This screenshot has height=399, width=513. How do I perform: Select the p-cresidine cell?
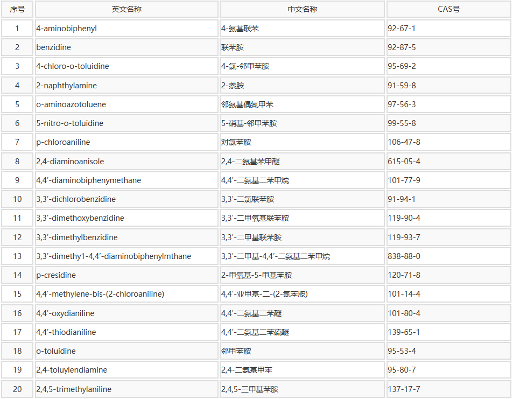pos(56,275)
